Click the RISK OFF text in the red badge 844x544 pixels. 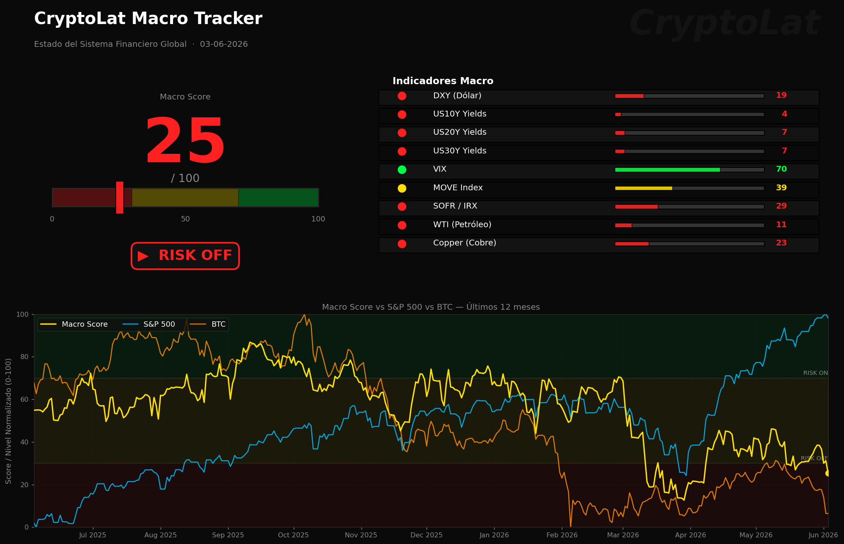[x=195, y=255]
